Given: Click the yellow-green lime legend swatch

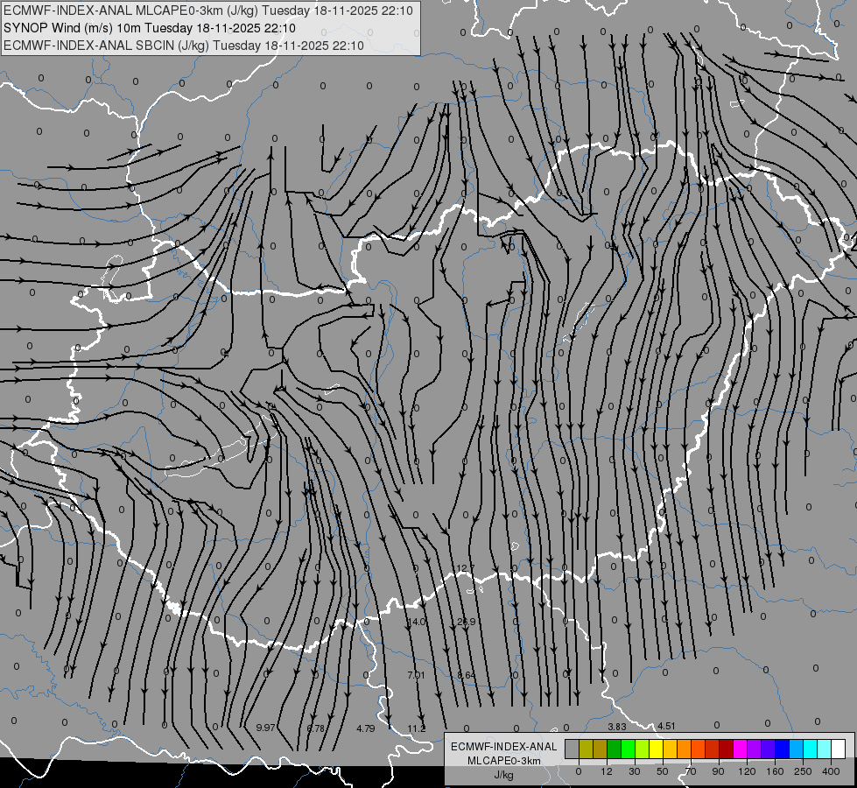Looking at the screenshot, I should [643, 749].
